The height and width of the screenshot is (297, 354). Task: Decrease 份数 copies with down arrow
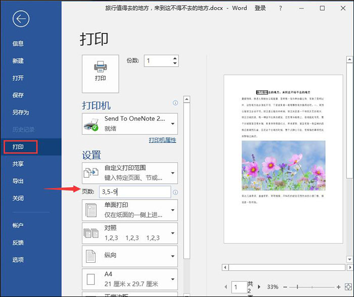pyautogui.click(x=175, y=64)
